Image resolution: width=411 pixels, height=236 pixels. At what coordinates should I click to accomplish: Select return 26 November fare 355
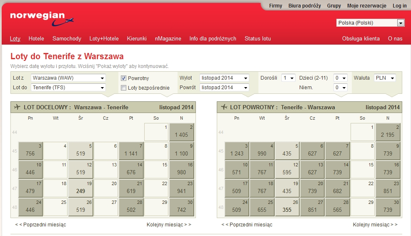click(x=287, y=207)
